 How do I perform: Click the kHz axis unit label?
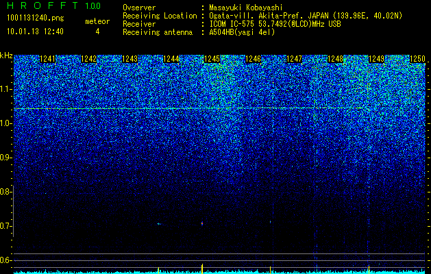click(6, 55)
